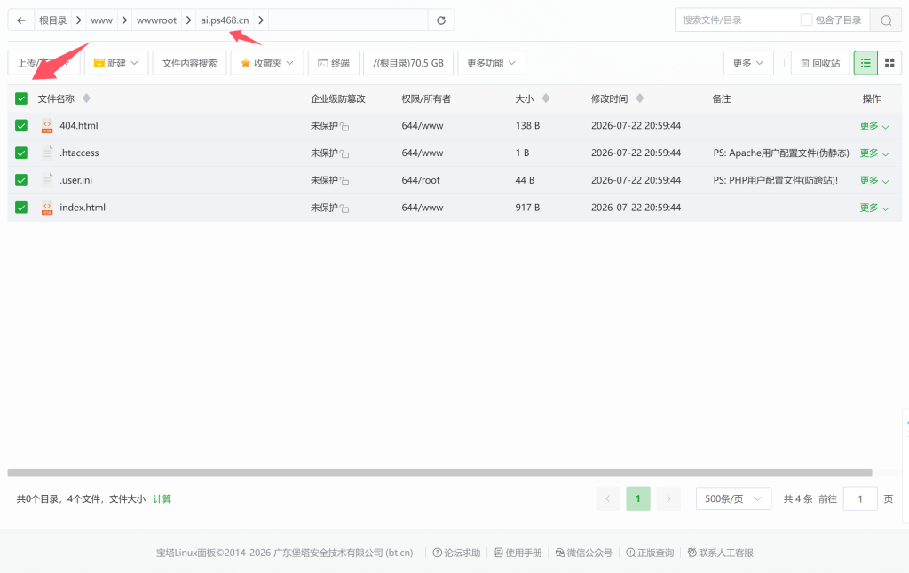Click 644/www permission for index.html
This screenshot has width=909, height=573.
(x=423, y=208)
